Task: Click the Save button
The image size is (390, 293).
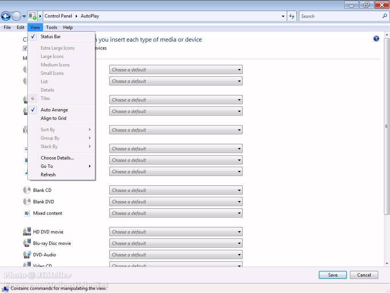Action: tap(332, 275)
